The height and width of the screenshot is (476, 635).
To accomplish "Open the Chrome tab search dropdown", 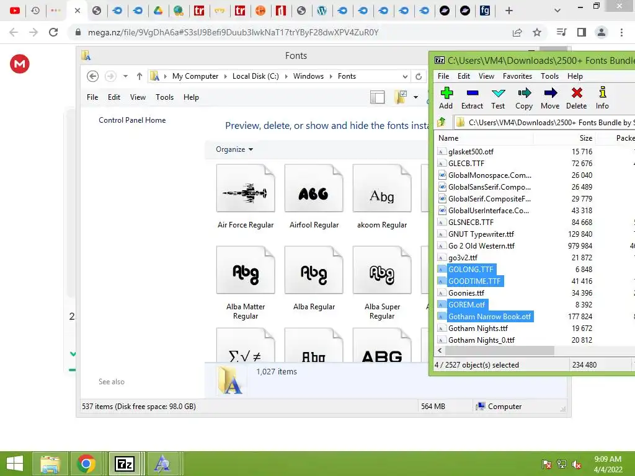I will coord(557,11).
